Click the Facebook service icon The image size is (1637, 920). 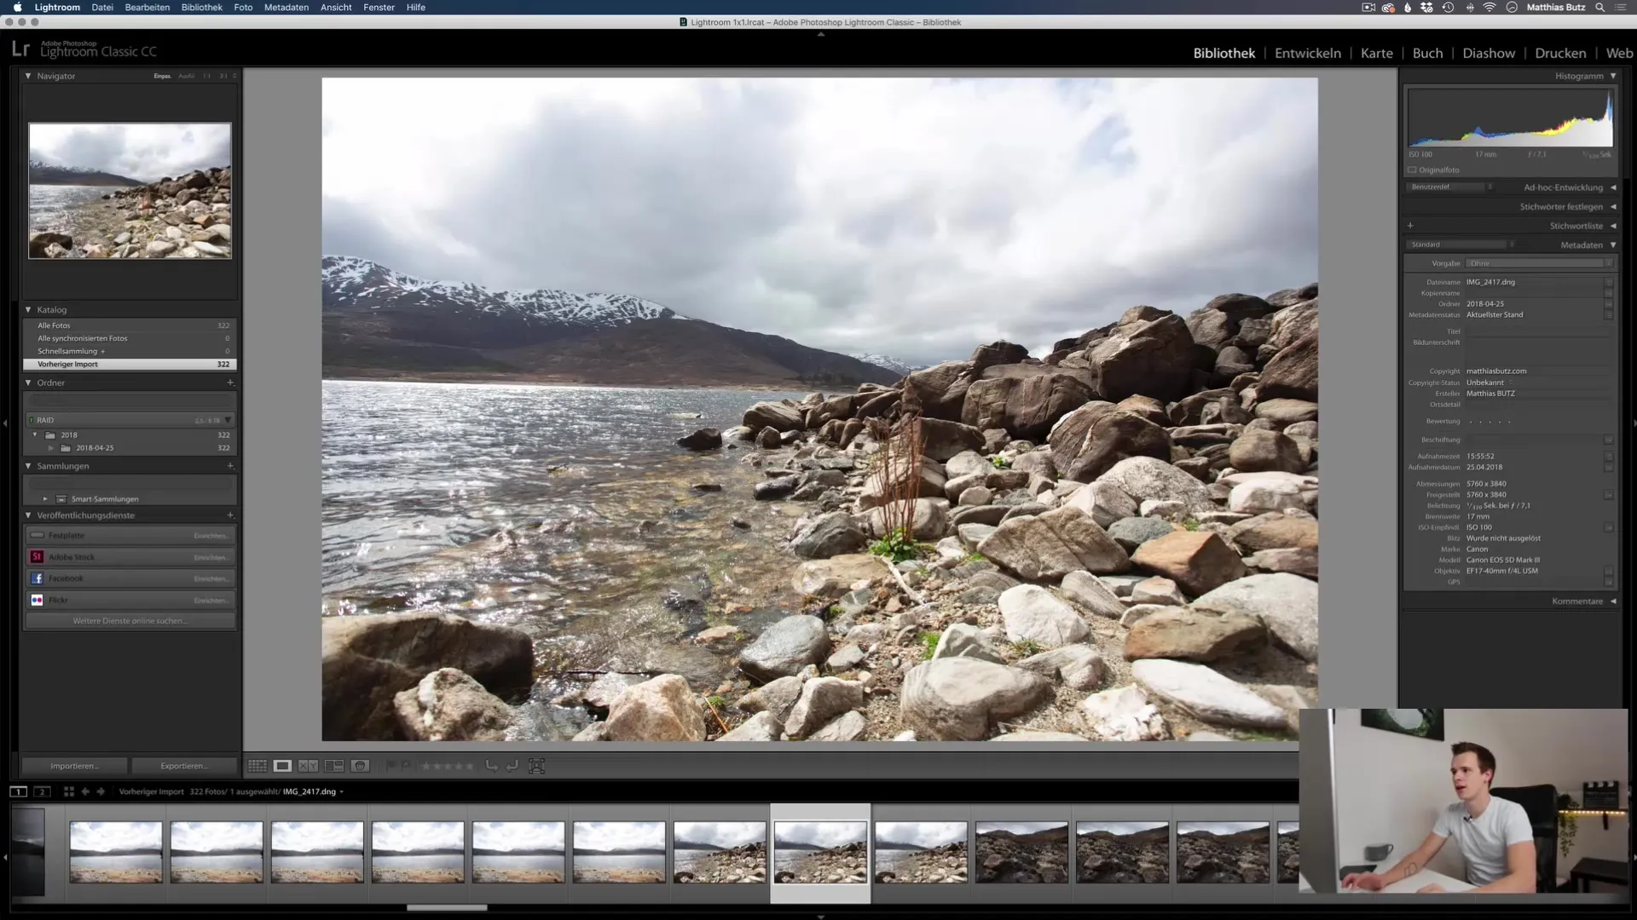(37, 578)
